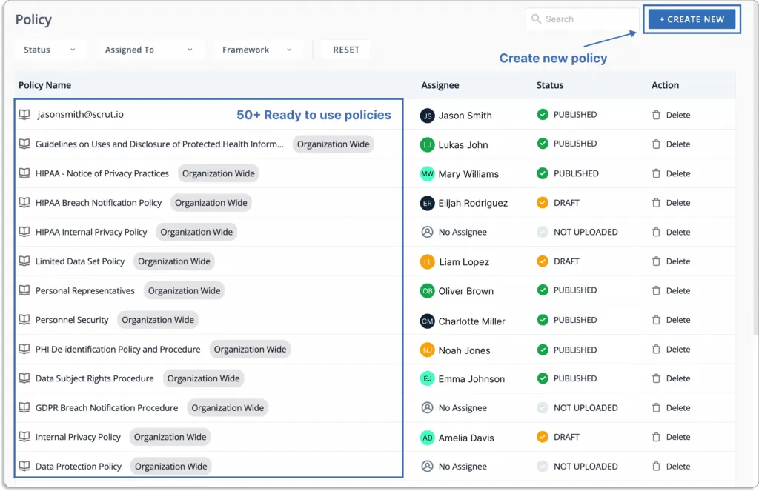Viewport: 759px width, 491px height.
Task: Click the search magnifier icon
Action: 536,18
